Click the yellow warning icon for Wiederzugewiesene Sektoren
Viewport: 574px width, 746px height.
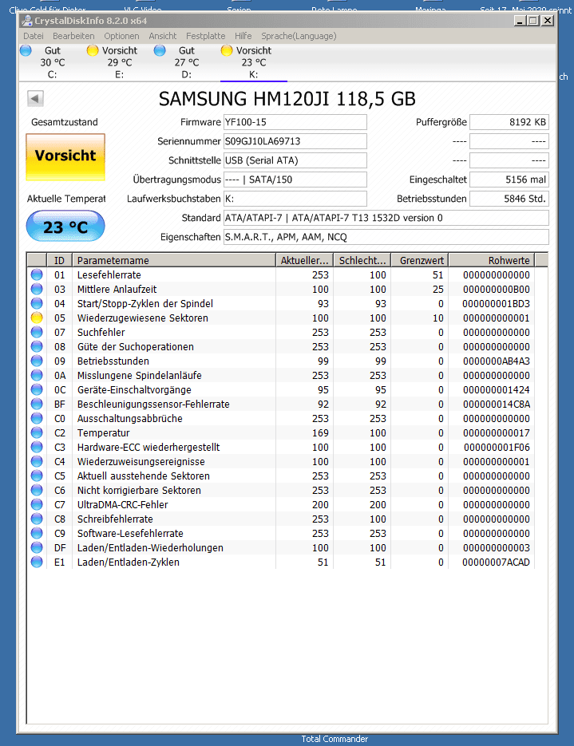(x=37, y=318)
